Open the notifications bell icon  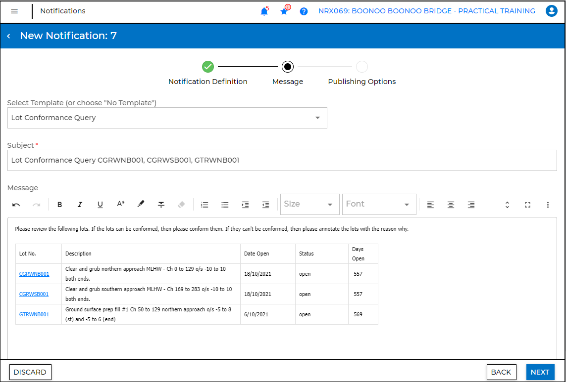[264, 11]
